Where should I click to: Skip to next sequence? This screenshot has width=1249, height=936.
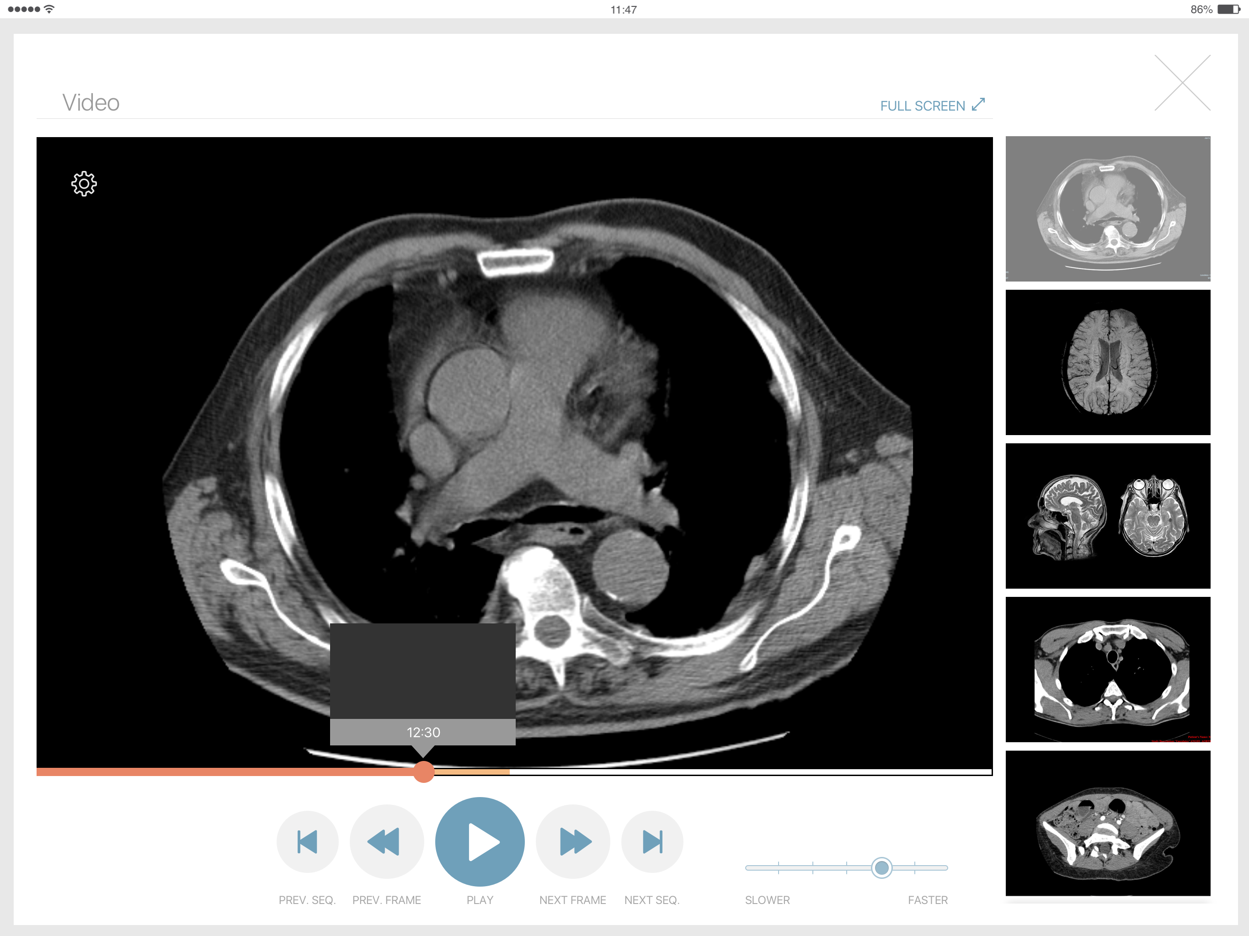point(652,841)
